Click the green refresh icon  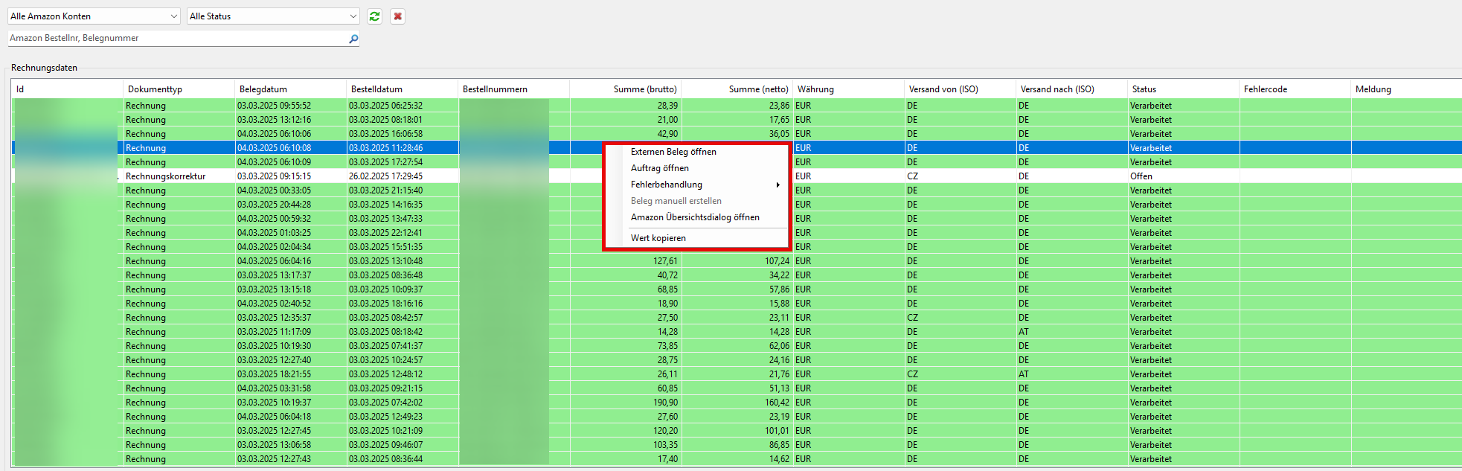(x=375, y=16)
